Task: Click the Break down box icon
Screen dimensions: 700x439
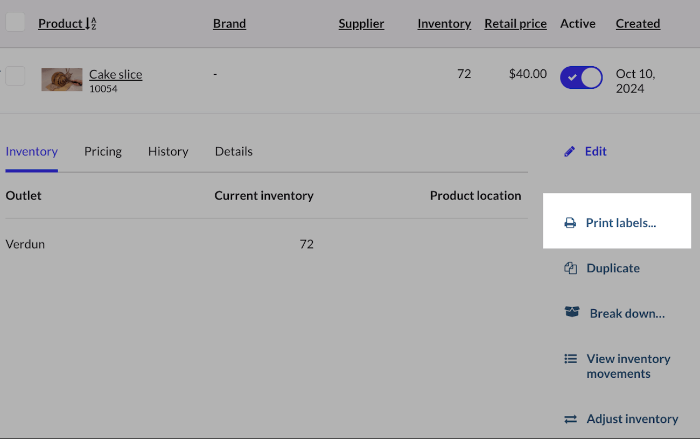Action: pyautogui.click(x=572, y=312)
